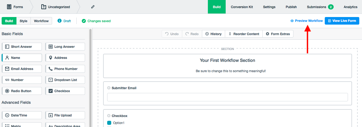Click the Forms breadcrumb icon
Image resolution: width=362 pixels, height=127 pixels.
9,7
